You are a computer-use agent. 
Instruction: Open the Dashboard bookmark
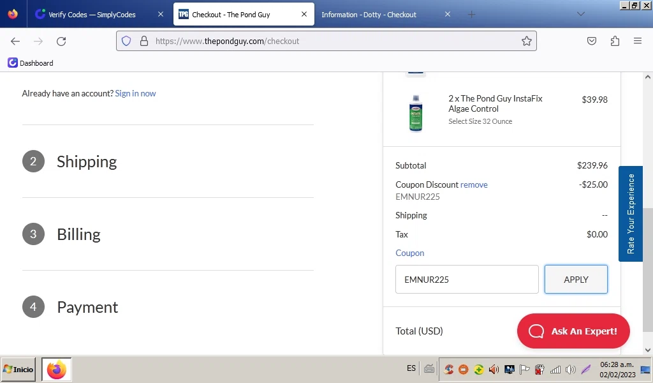pos(31,63)
